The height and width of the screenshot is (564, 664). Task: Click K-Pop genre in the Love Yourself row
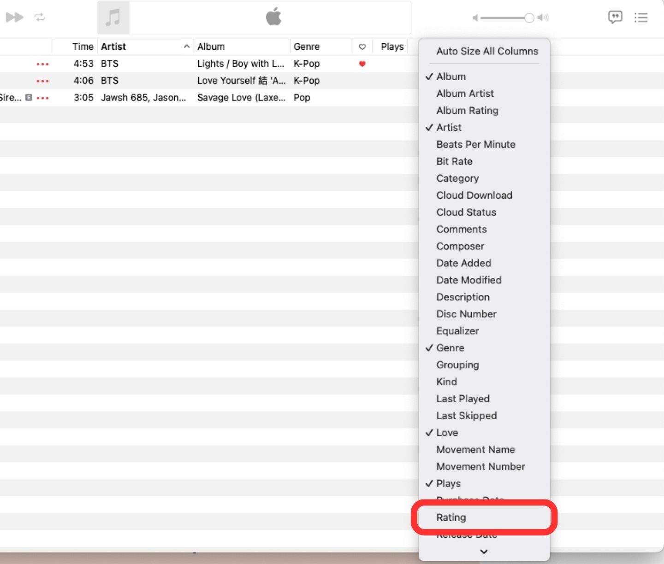307,81
